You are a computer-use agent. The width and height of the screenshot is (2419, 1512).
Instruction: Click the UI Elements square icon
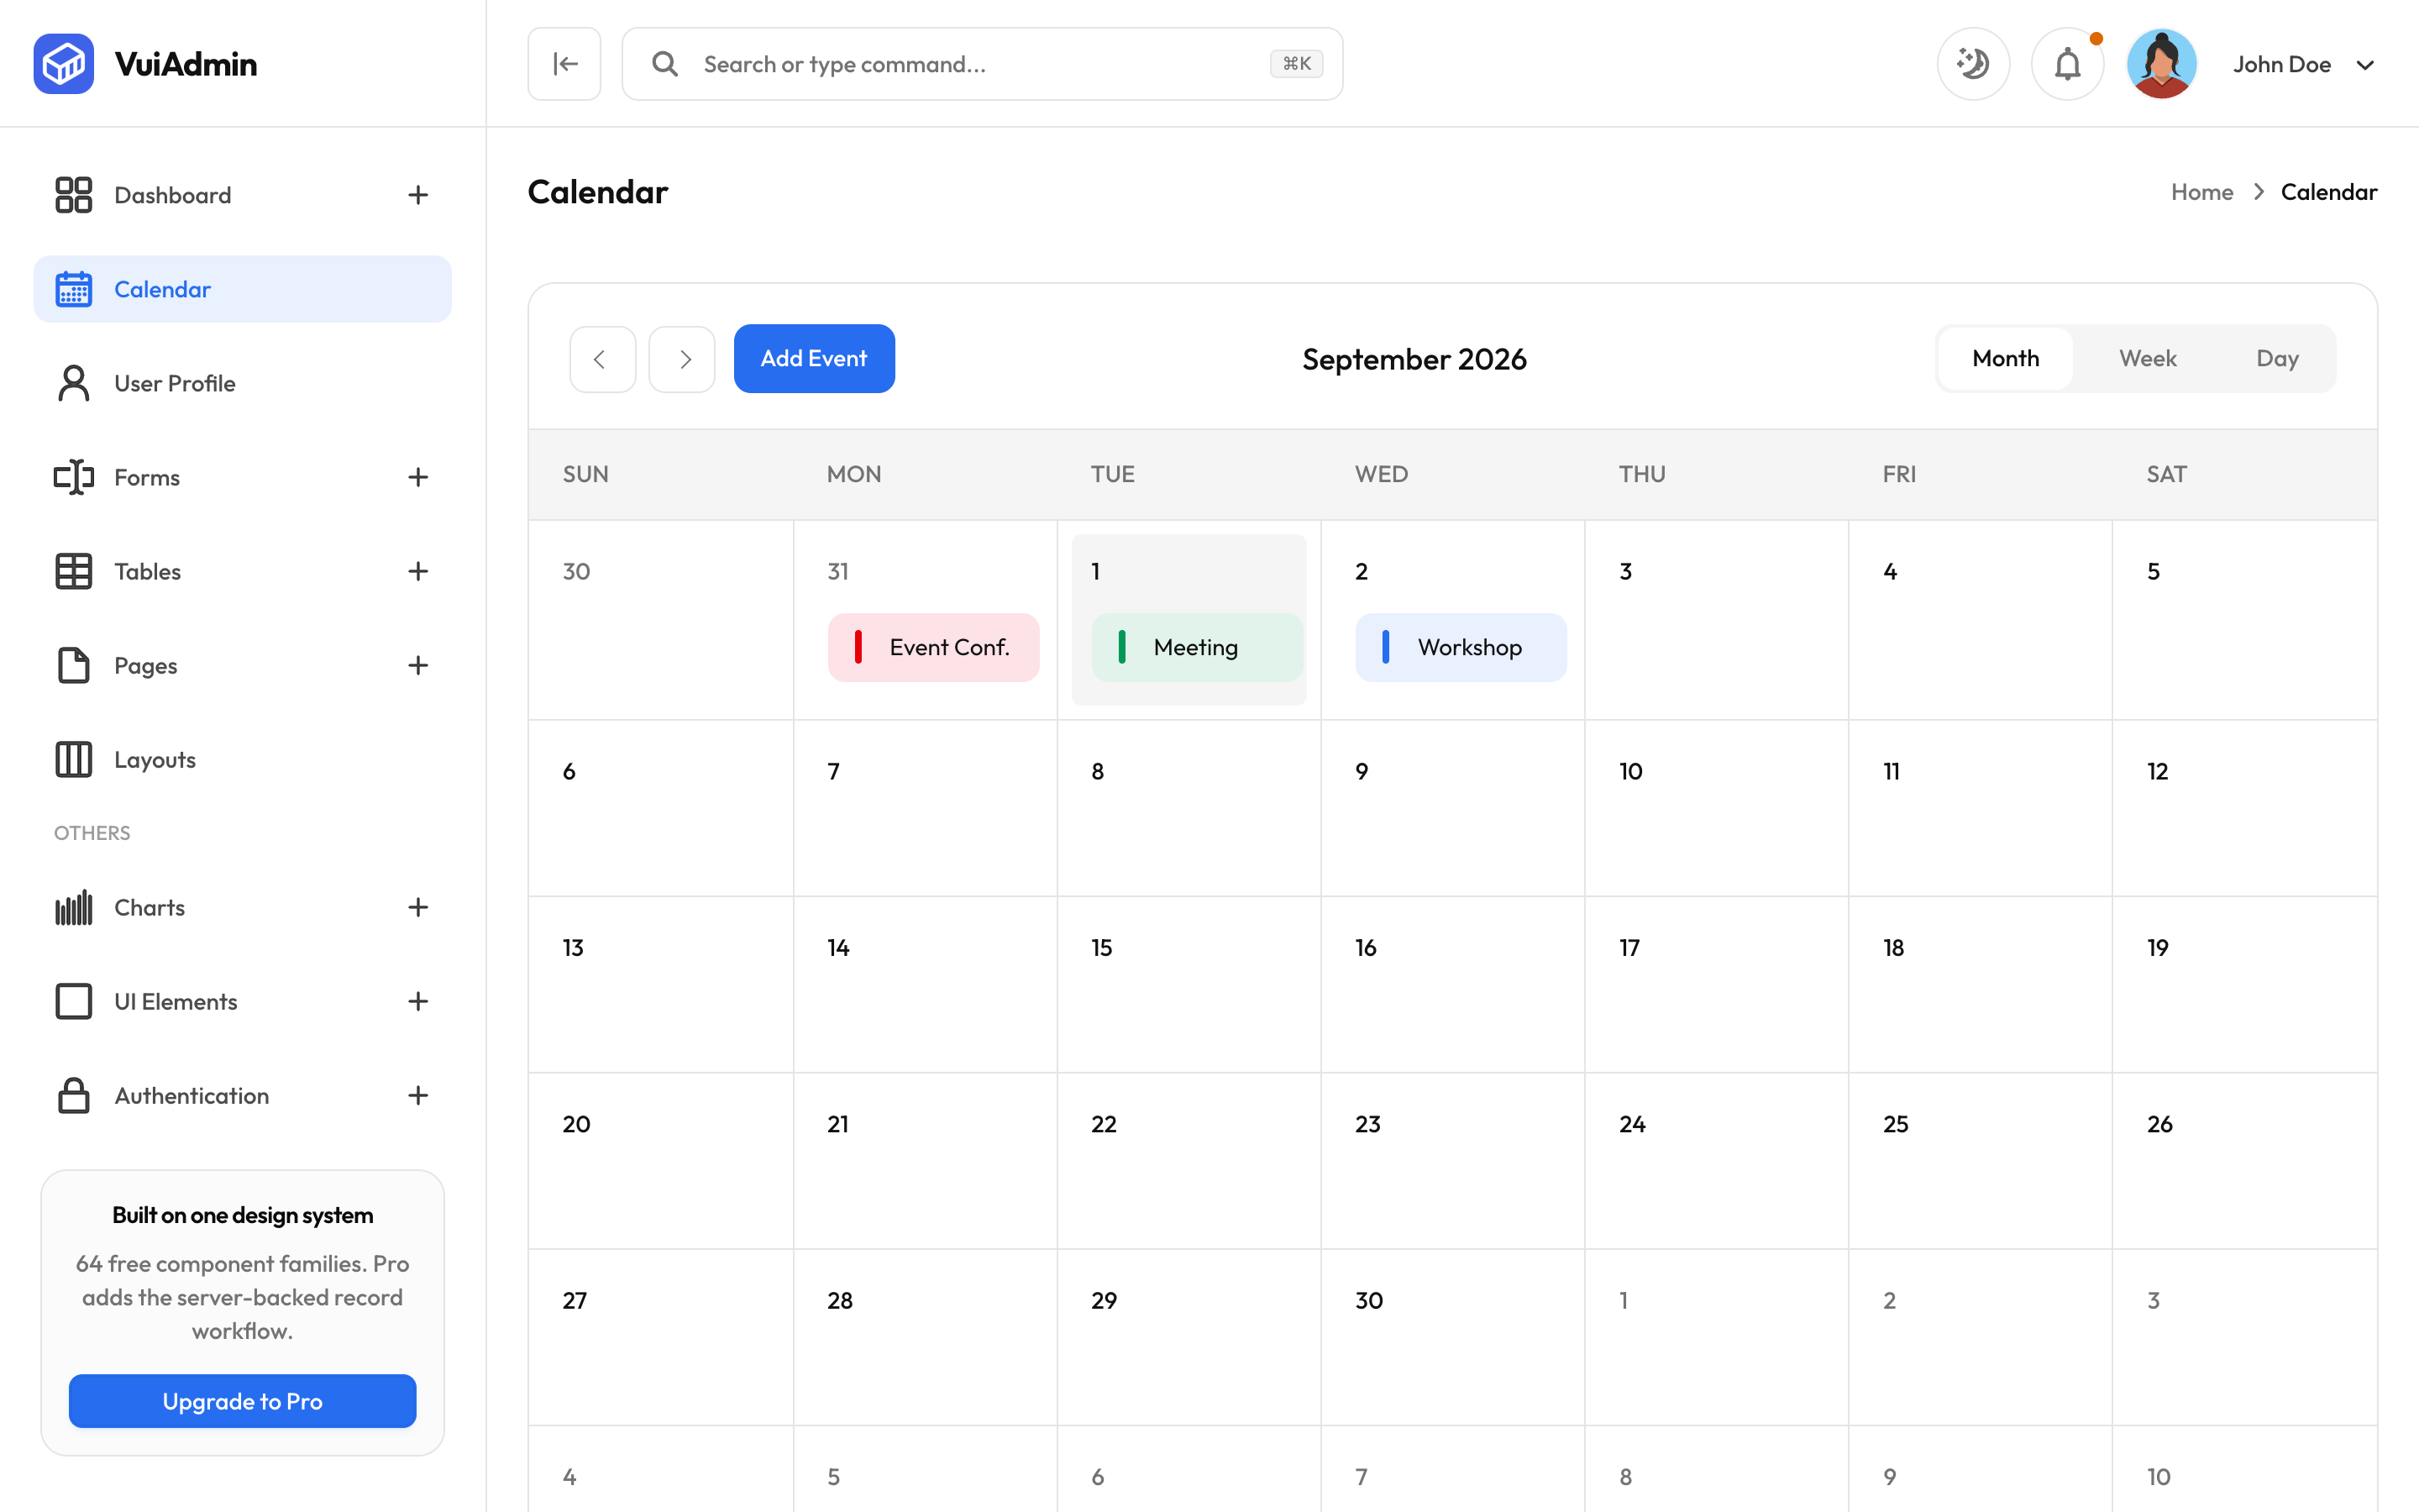point(73,1001)
